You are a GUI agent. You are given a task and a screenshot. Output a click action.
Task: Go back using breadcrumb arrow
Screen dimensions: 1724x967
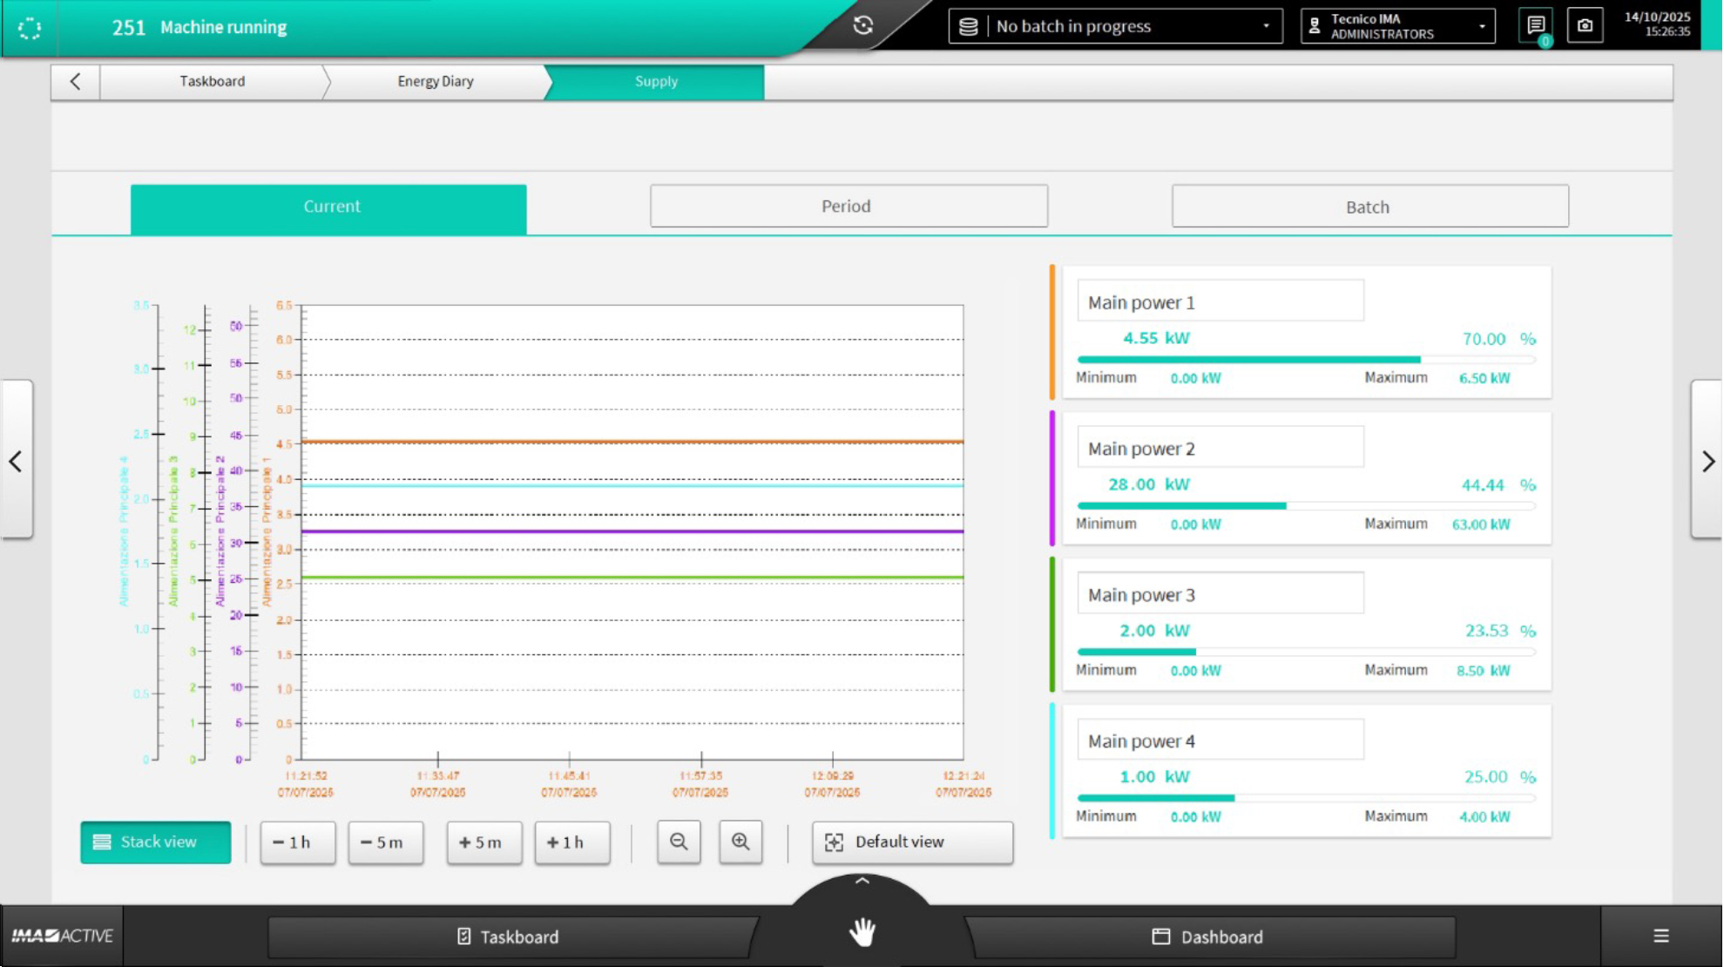pyautogui.click(x=75, y=81)
